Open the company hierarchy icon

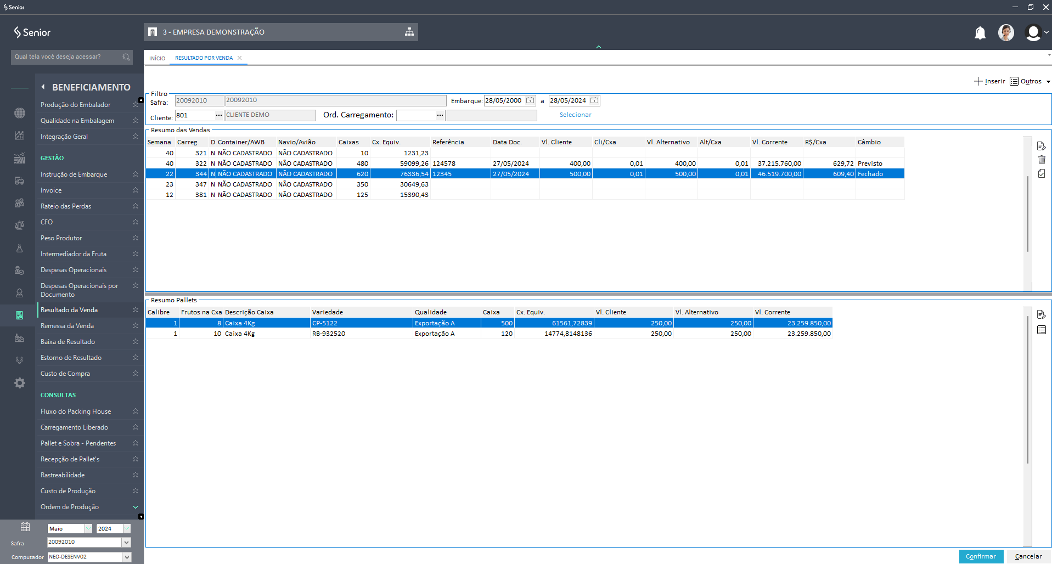click(x=409, y=32)
